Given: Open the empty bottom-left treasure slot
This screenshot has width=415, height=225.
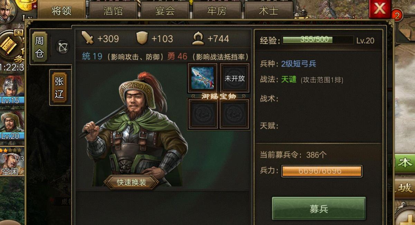Looking at the screenshot, I should tap(202, 114).
